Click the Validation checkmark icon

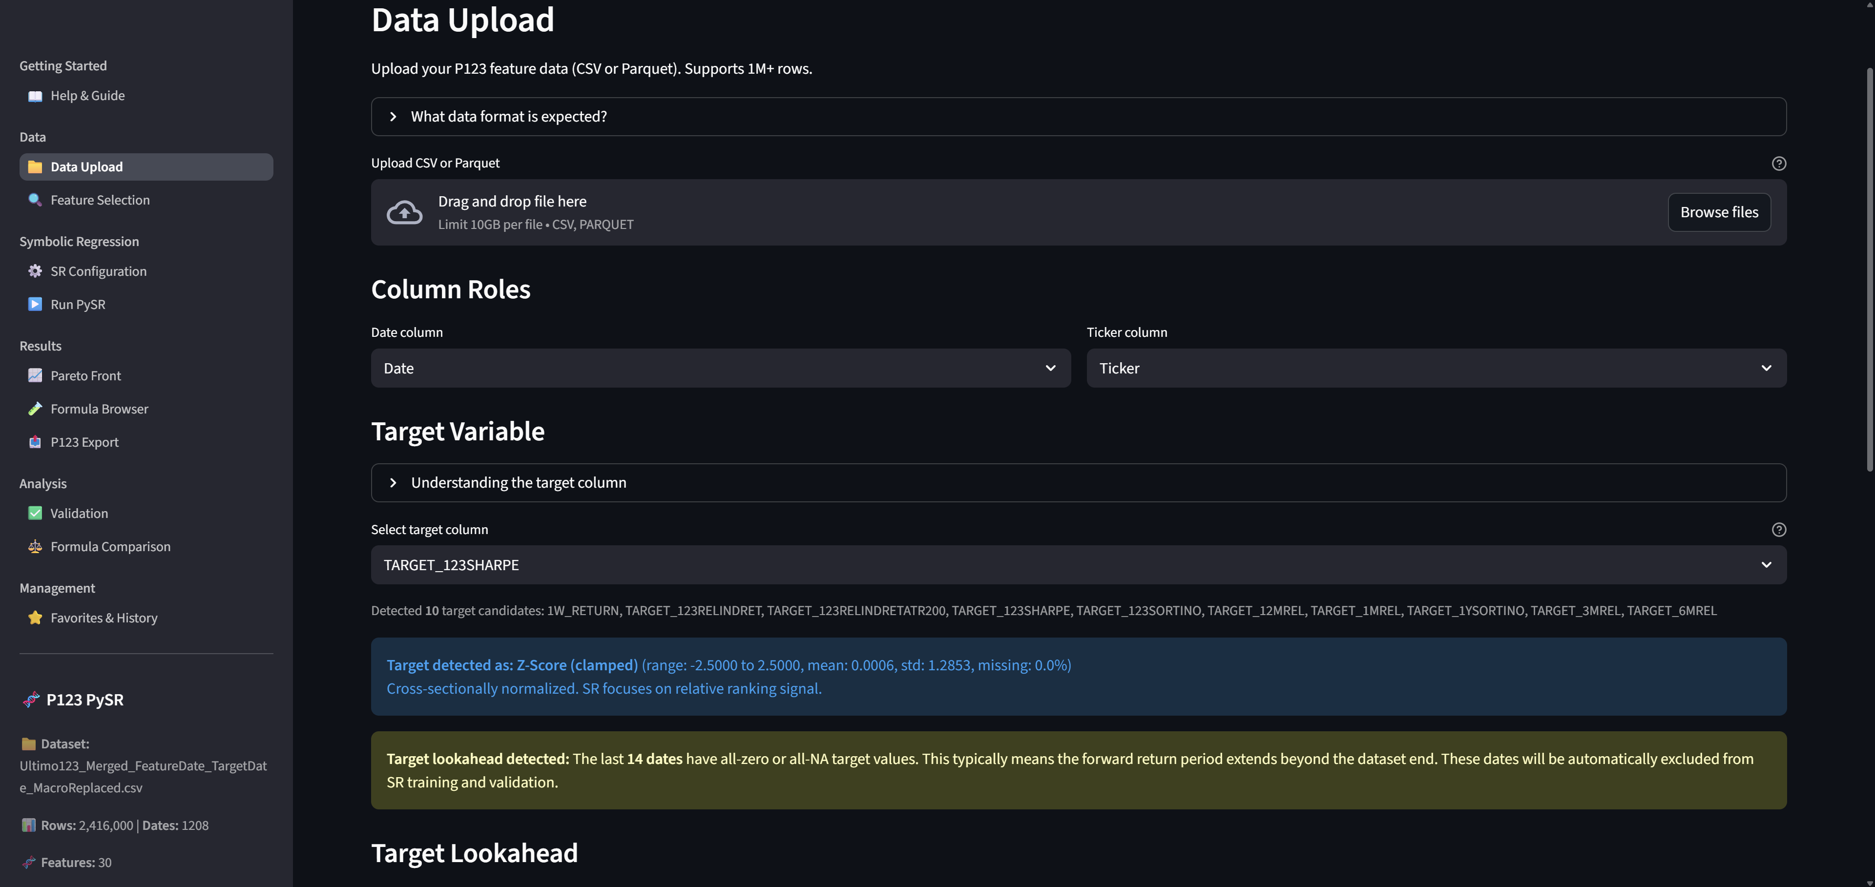pos(35,513)
